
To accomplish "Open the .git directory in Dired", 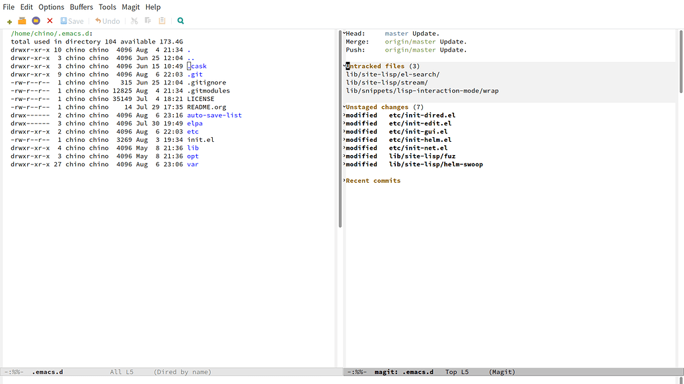I will coord(194,75).
